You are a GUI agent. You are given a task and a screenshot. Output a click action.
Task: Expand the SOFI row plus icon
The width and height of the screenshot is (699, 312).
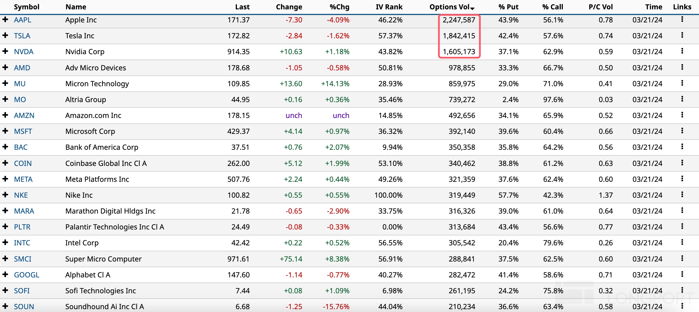pyautogui.click(x=5, y=290)
